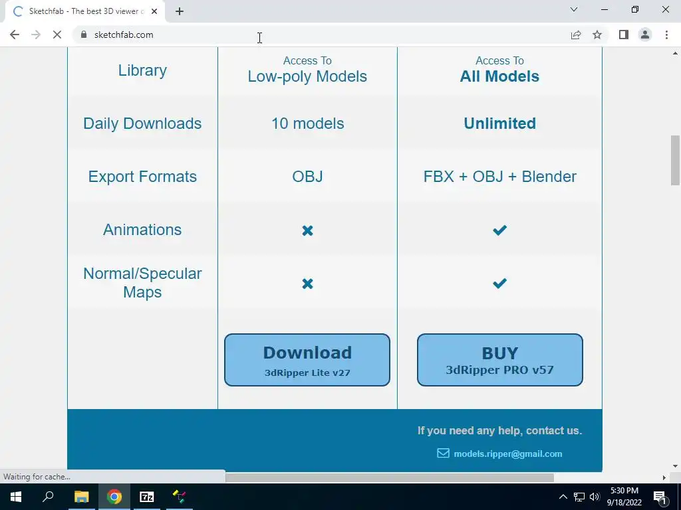Show hidden tray icons chevron

click(x=563, y=497)
